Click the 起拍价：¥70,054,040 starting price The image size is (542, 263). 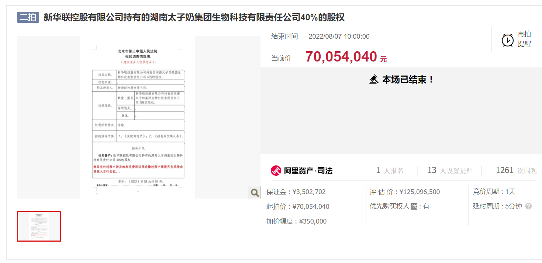pos(298,207)
